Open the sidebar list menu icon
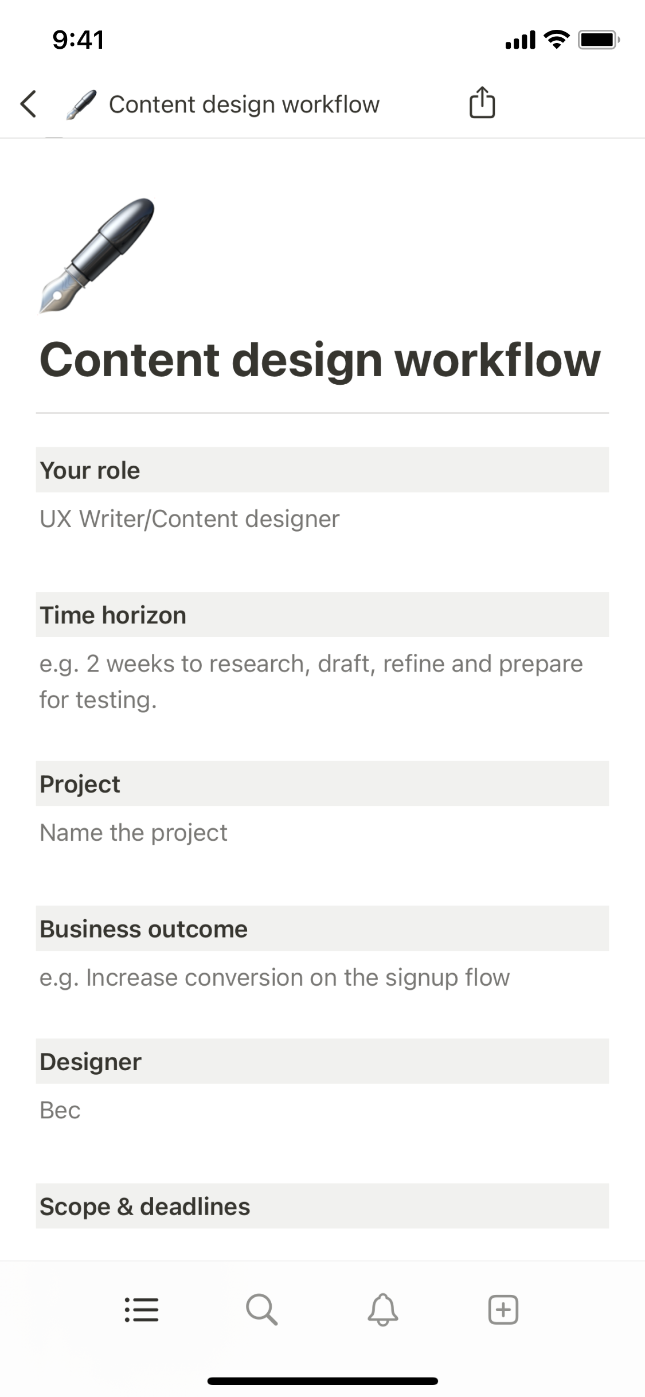645x1397 pixels. point(142,1310)
